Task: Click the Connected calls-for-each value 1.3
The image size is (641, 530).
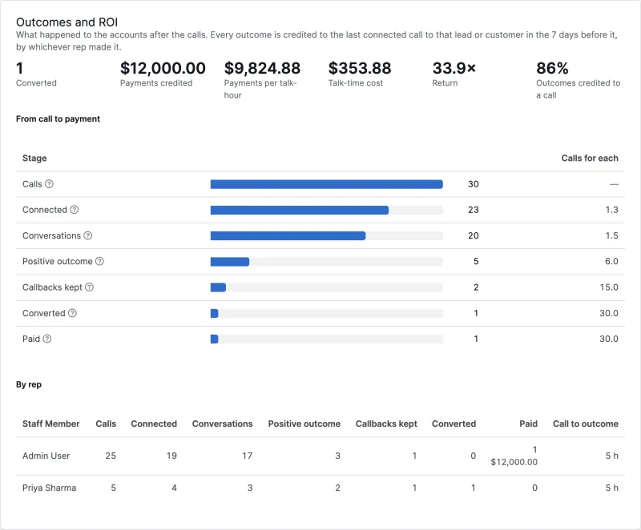Action: [612, 210]
